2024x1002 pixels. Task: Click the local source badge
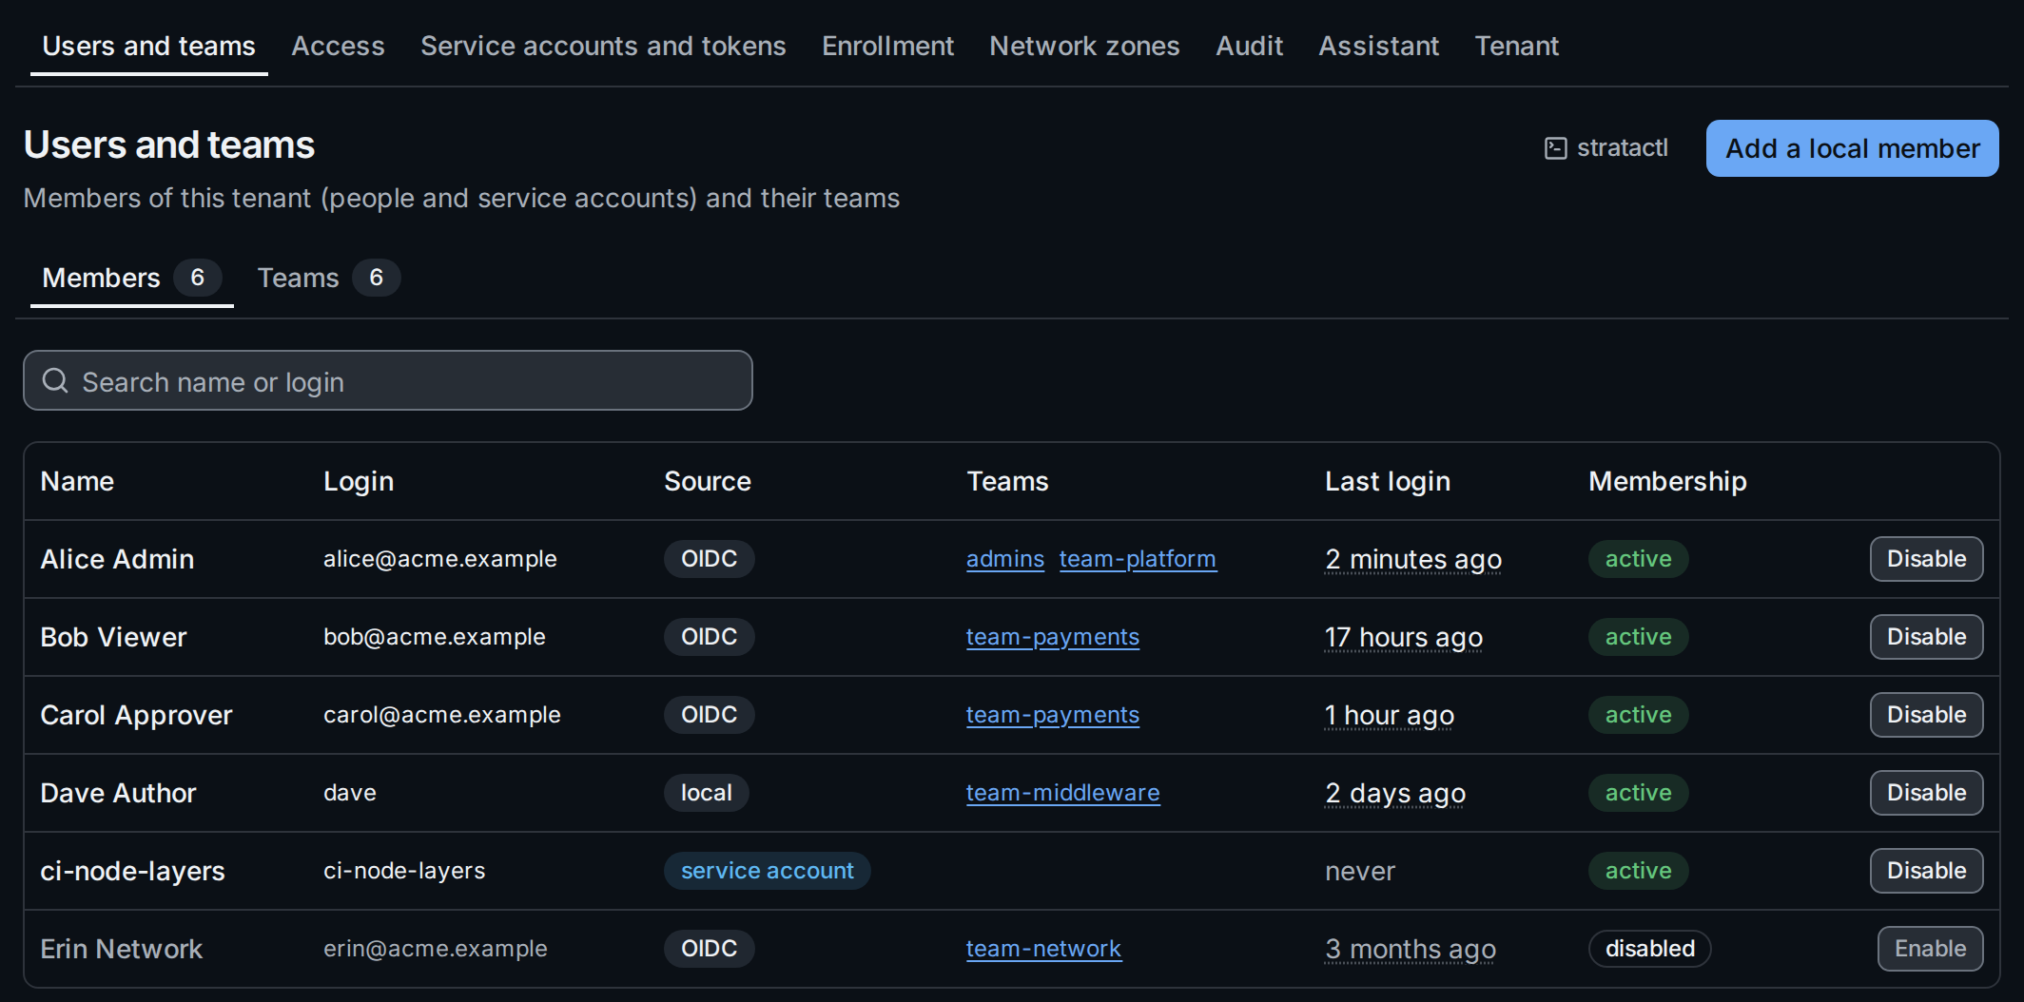(707, 793)
